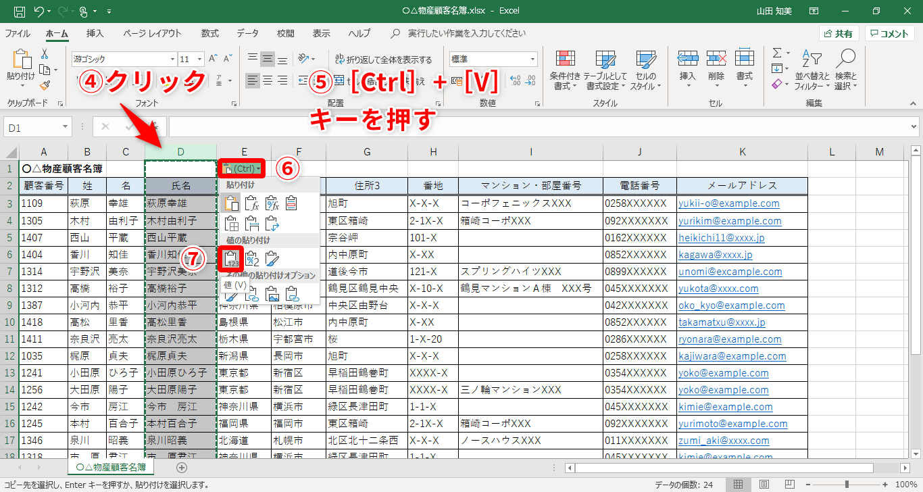The image size is (923, 492).
Task: Click the Share (共有) button
Action: point(839,34)
